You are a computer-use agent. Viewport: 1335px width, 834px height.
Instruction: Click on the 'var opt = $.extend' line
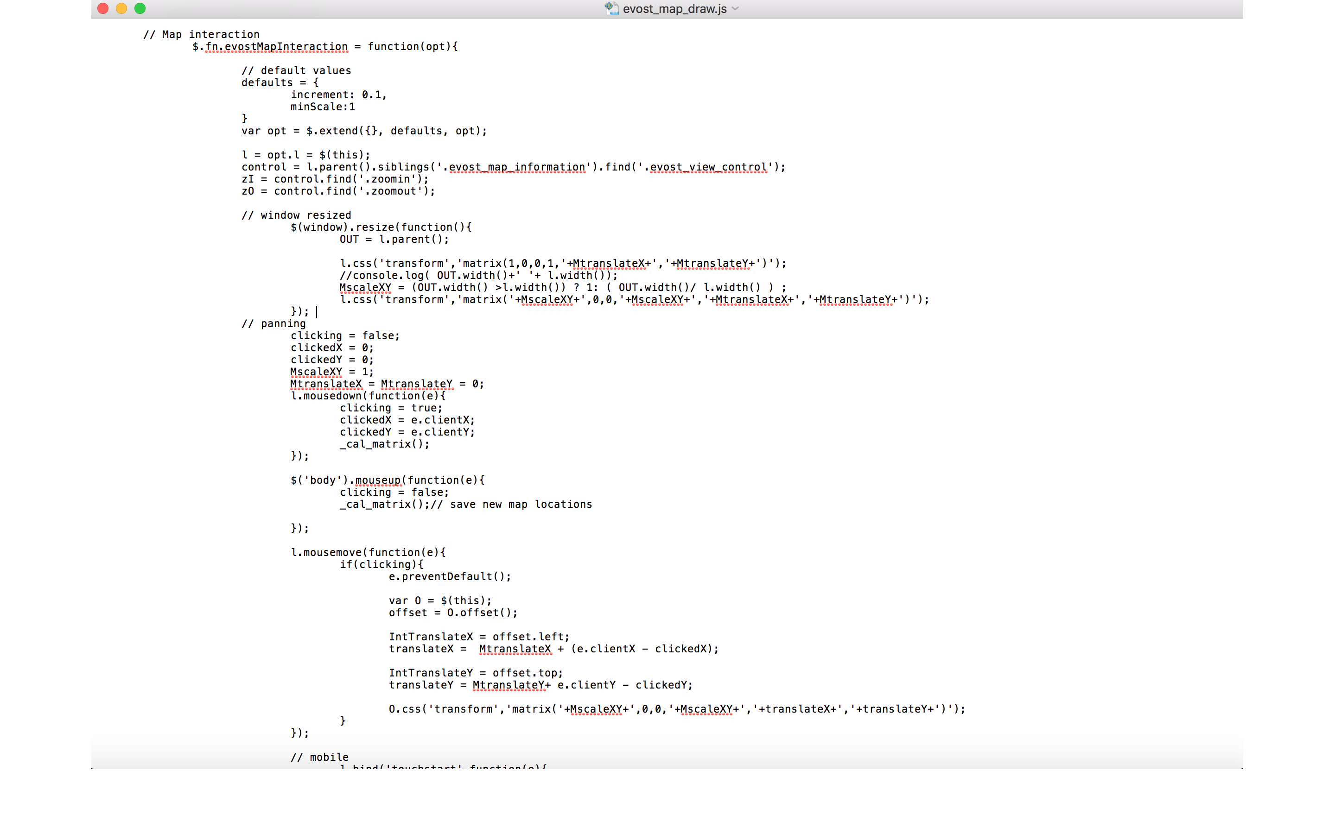[364, 131]
